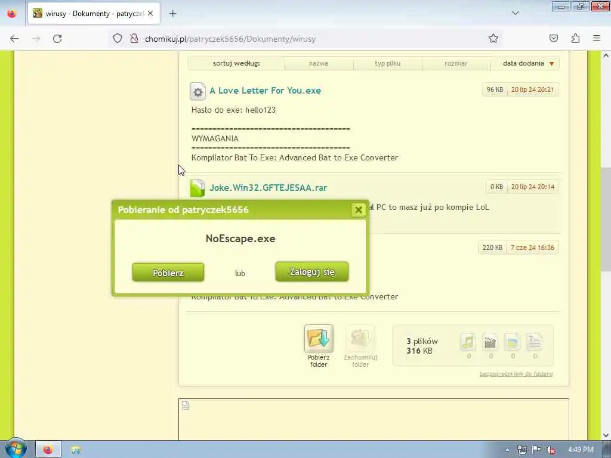The image size is (611, 458).
Task: Click the green rar archive icon
Action: (x=197, y=188)
